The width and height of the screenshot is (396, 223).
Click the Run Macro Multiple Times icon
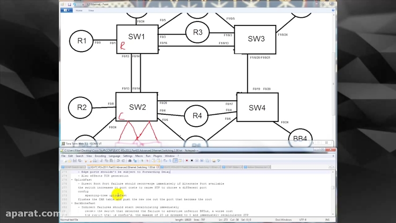point(202,161)
